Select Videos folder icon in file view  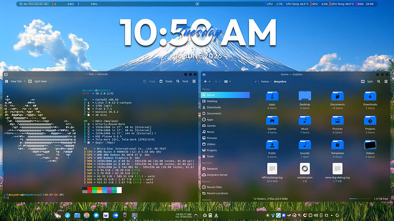[370, 145]
